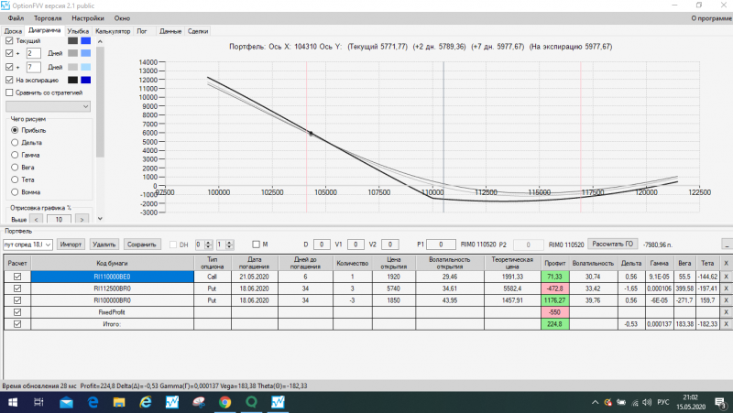This screenshot has width=733, height=413.
Task: Open Mail app in taskbar
Action: point(66,402)
